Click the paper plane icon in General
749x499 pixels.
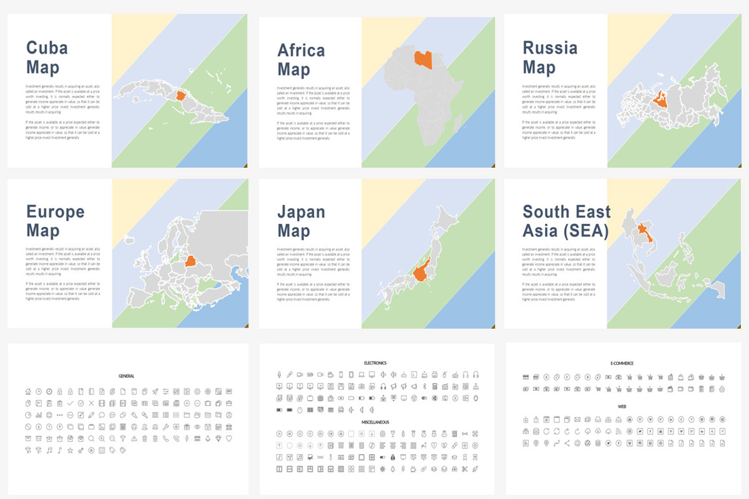point(155,392)
